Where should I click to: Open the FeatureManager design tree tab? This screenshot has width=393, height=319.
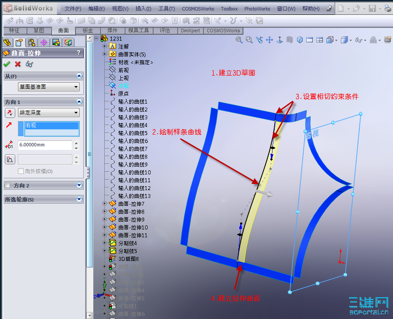click(7, 42)
